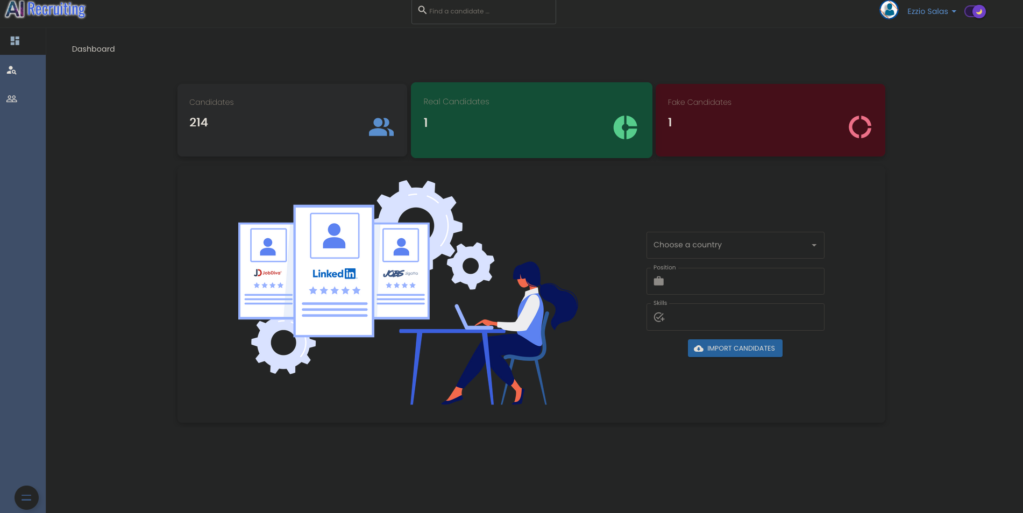Open the candidate search icon in sidebar

point(11,70)
